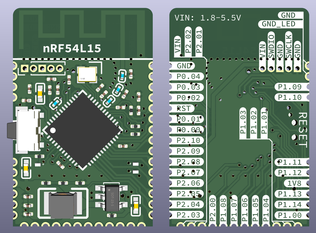The image size is (316, 233).
Task: Select the power inductor at bottom left
Action: (x=63, y=204)
